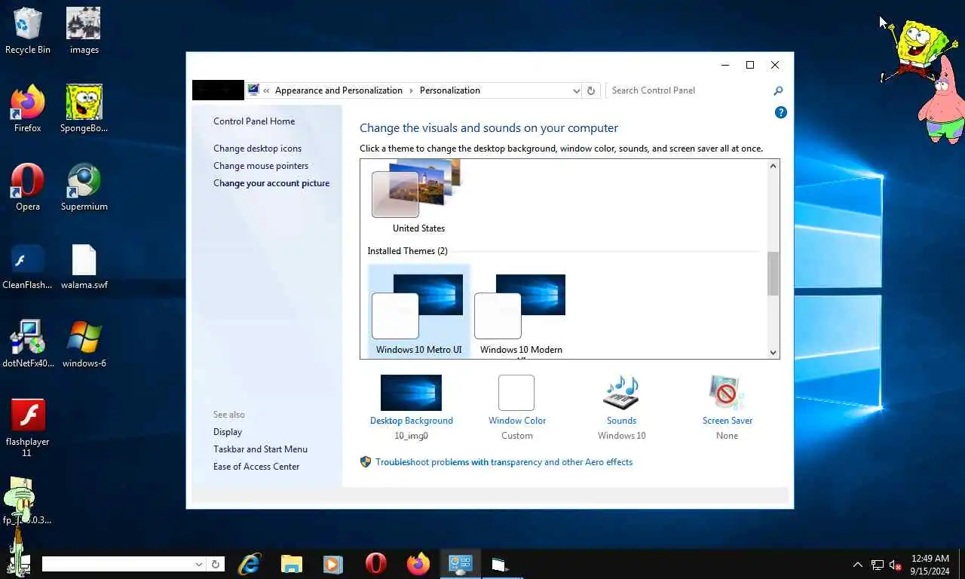Show hidden system tray icons
The height and width of the screenshot is (579, 965).
[x=858, y=565]
